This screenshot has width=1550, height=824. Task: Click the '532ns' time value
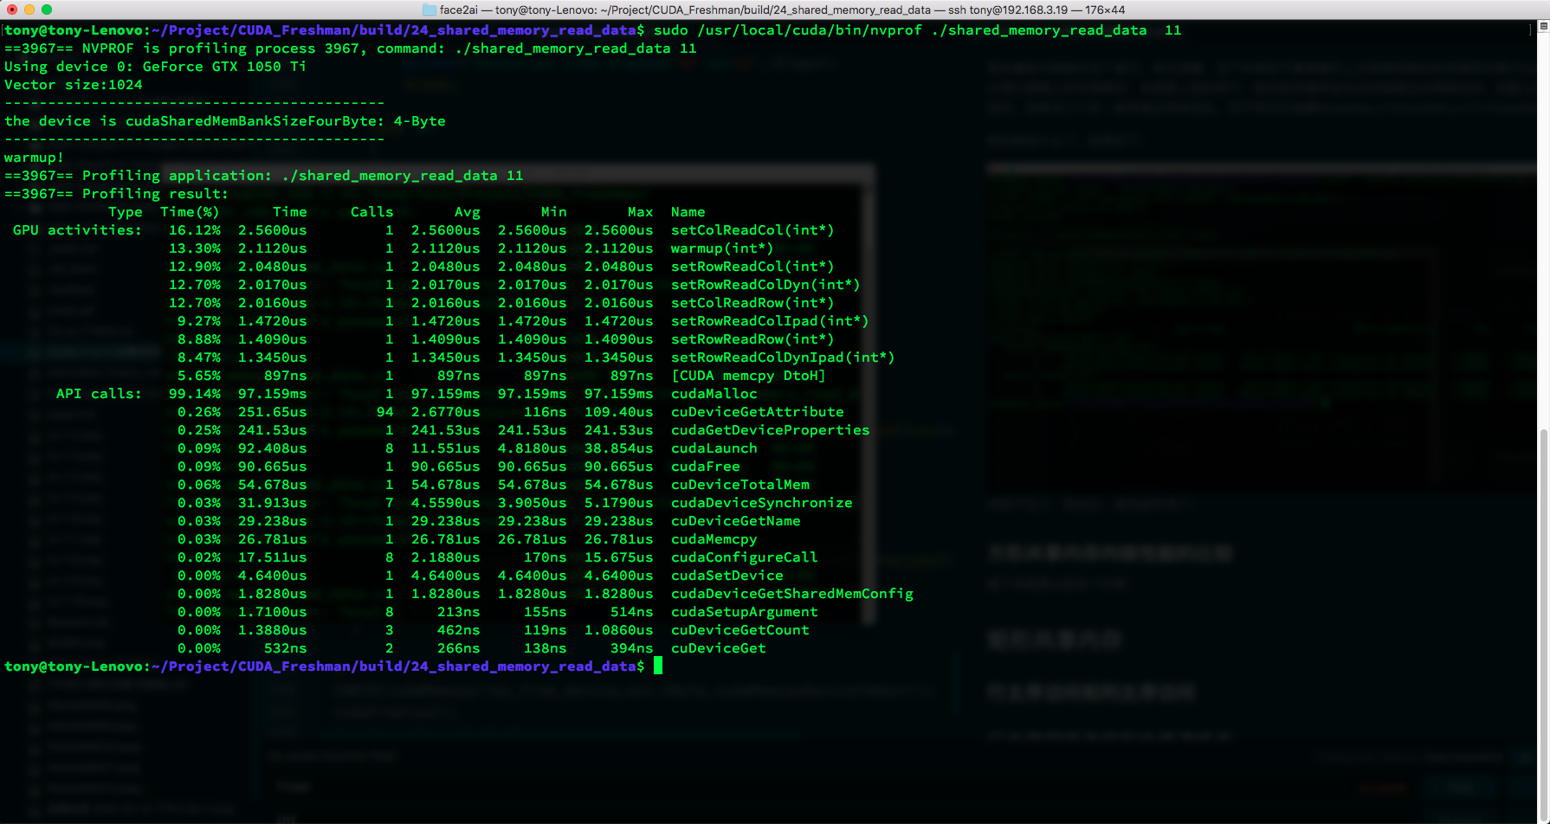pyautogui.click(x=285, y=648)
